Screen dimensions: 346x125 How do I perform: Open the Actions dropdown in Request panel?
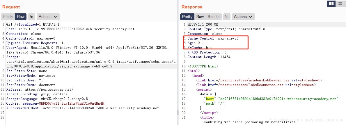(48, 17)
